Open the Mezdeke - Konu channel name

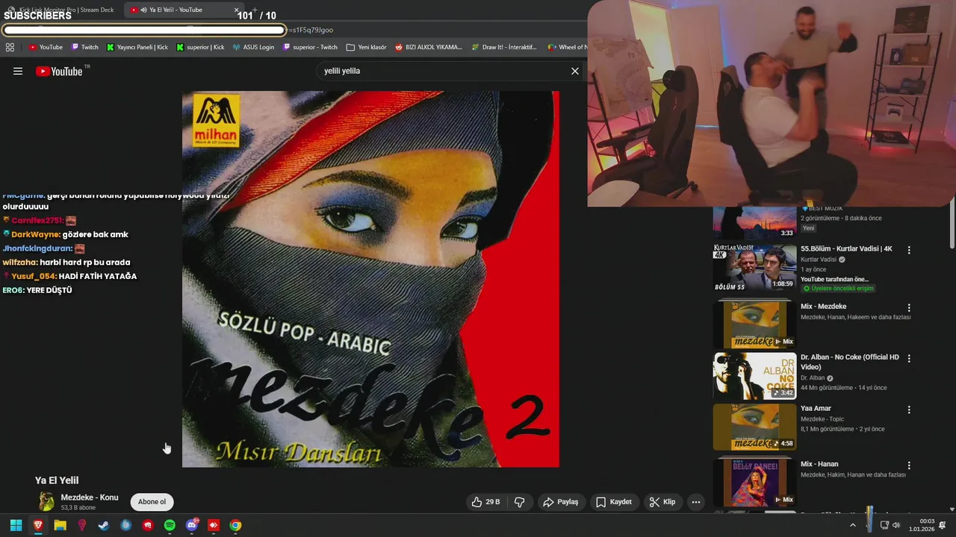pyautogui.click(x=90, y=497)
